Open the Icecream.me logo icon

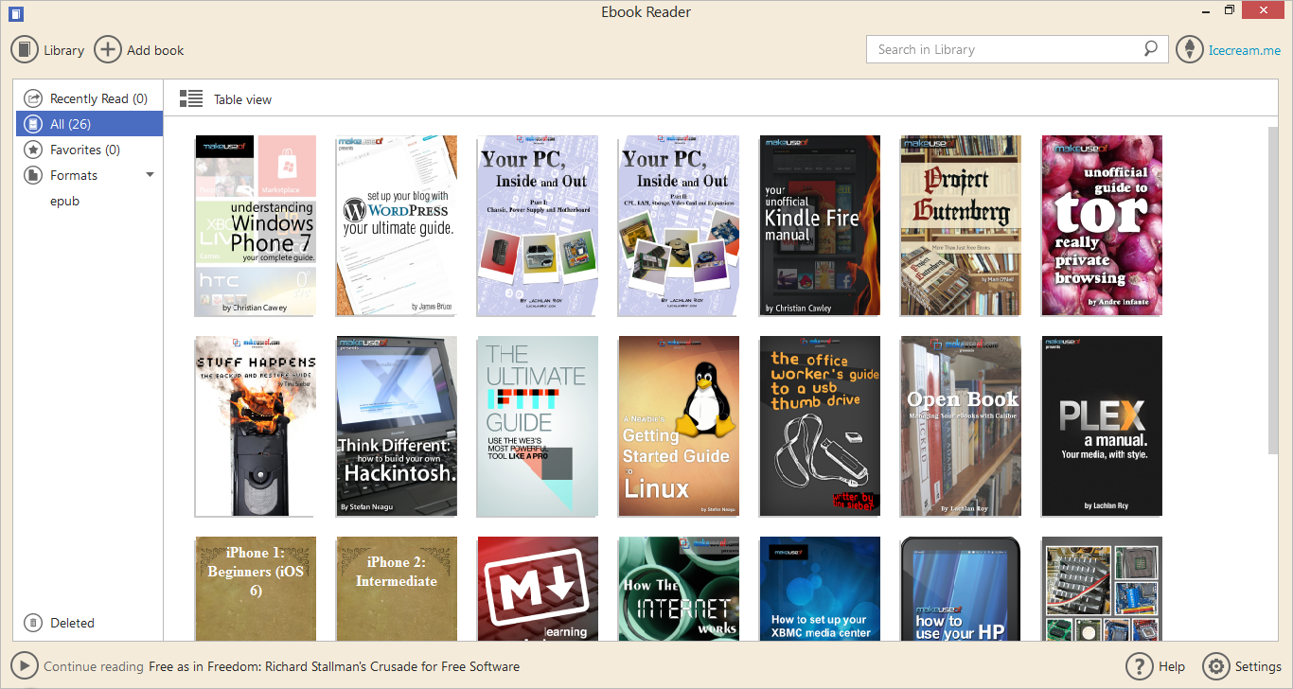point(1190,49)
